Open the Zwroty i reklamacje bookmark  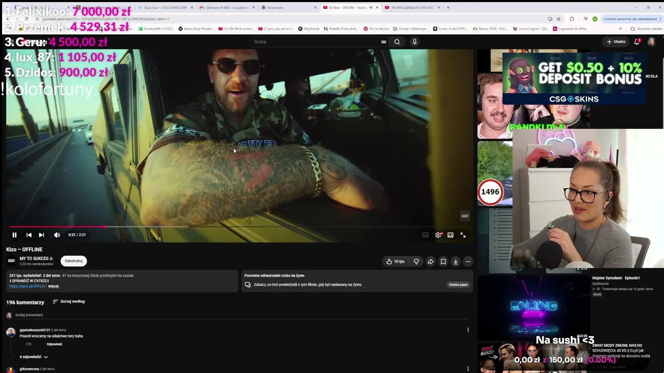(x=410, y=29)
